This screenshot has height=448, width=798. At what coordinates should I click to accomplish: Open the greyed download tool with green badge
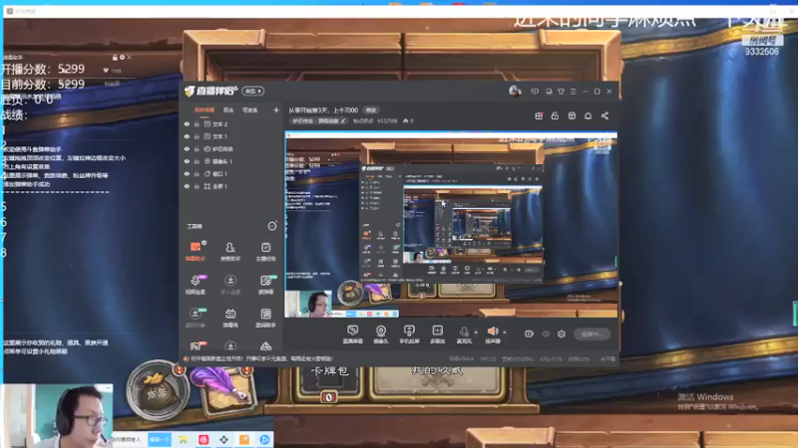(x=195, y=318)
